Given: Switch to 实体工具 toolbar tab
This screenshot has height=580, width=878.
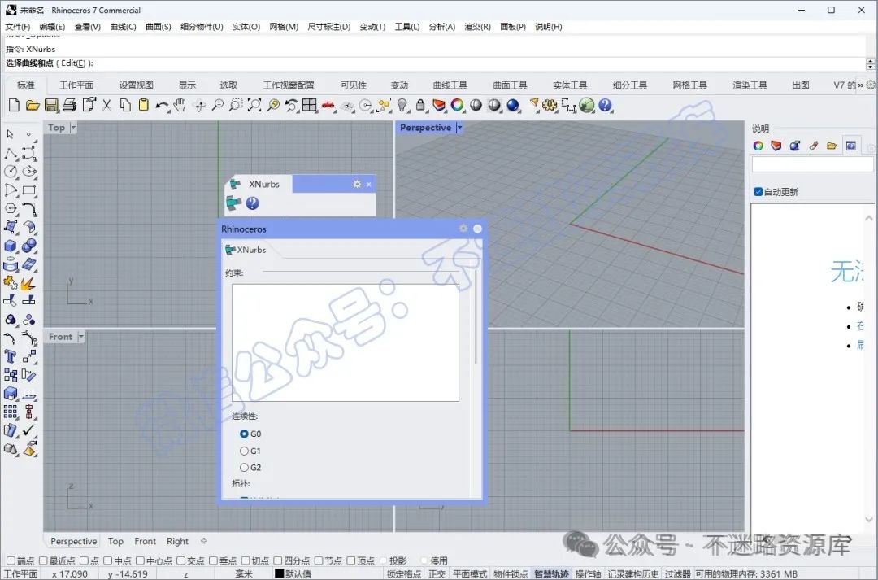Looking at the screenshot, I should click(x=570, y=85).
